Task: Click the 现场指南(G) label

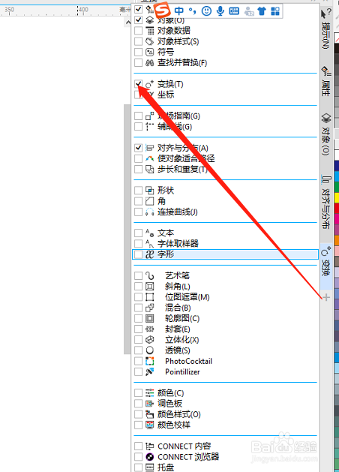Action: click(x=178, y=116)
